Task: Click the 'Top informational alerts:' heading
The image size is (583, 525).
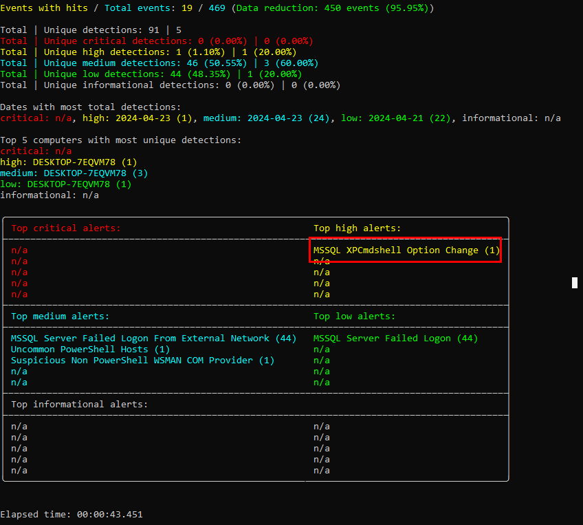Action: click(x=80, y=404)
